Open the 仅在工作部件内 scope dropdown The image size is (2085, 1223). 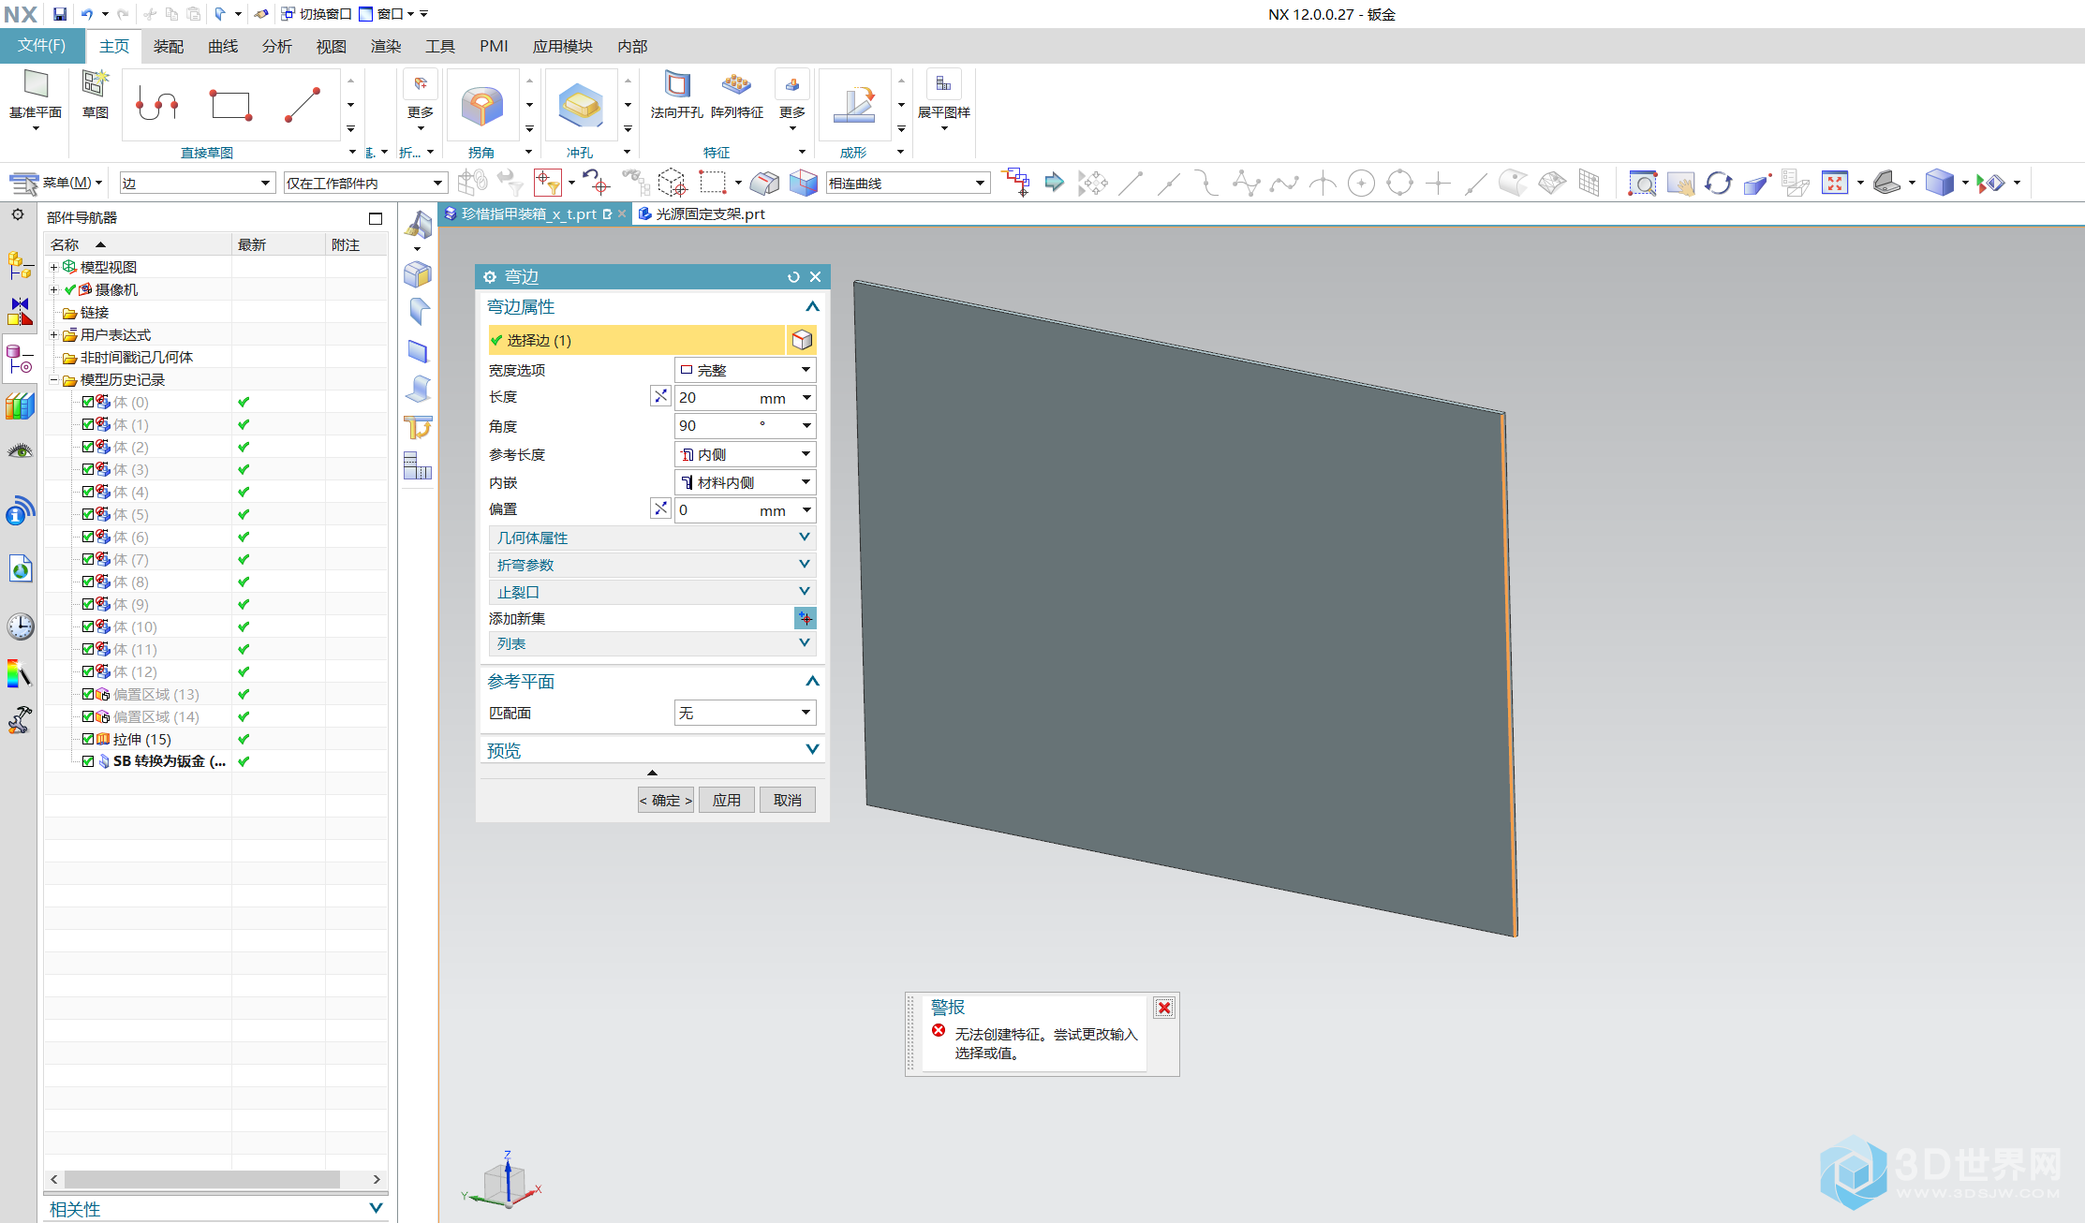364,183
